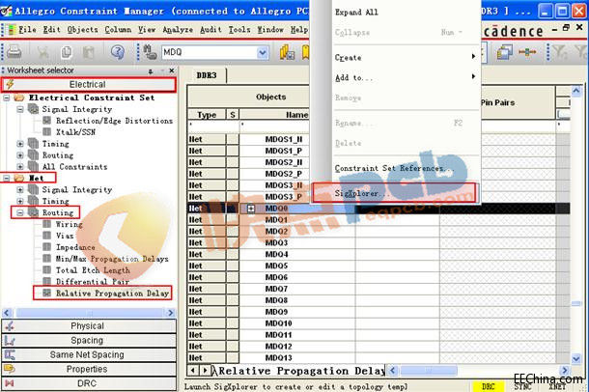Click the Copy toolbar icon

point(67,52)
